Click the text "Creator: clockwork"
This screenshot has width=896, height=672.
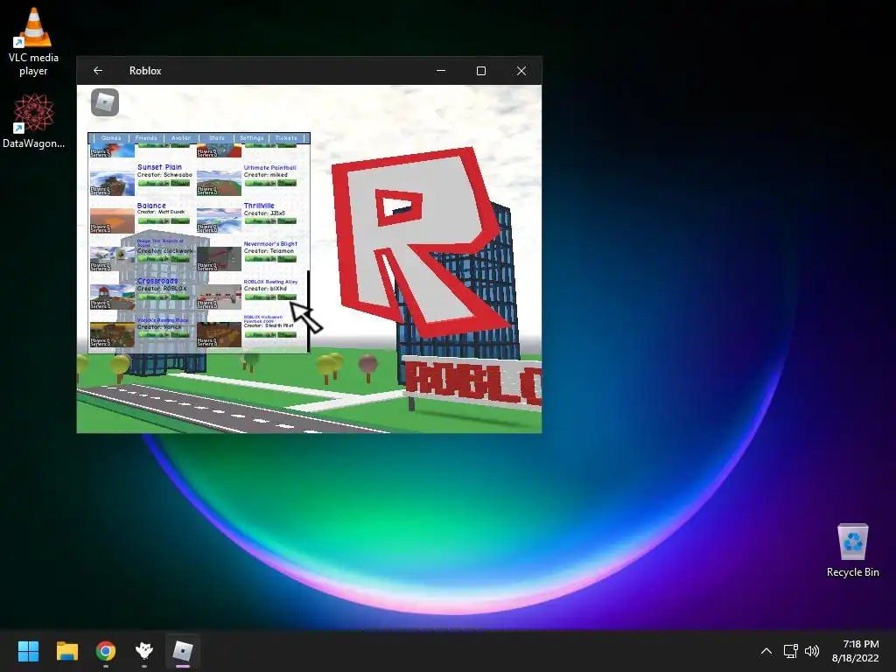(x=164, y=250)
